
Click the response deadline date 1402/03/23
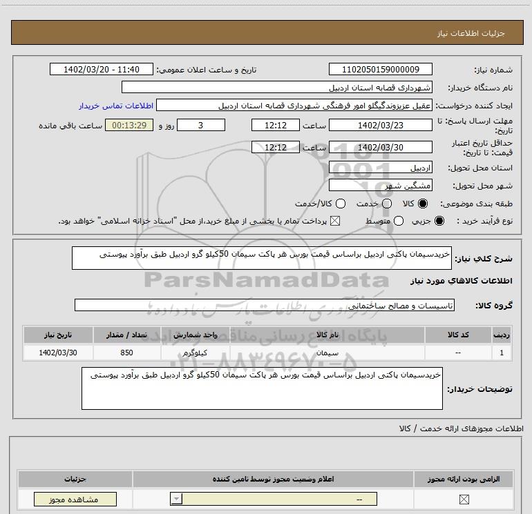click(380, 125)
